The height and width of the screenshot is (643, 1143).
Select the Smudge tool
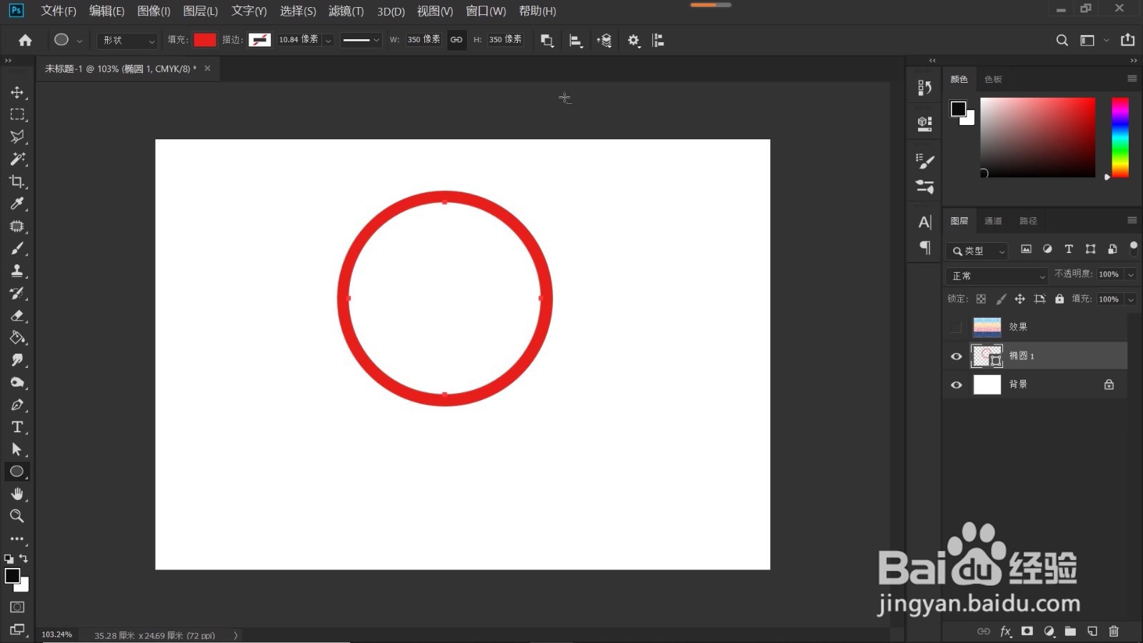[17, 360]
